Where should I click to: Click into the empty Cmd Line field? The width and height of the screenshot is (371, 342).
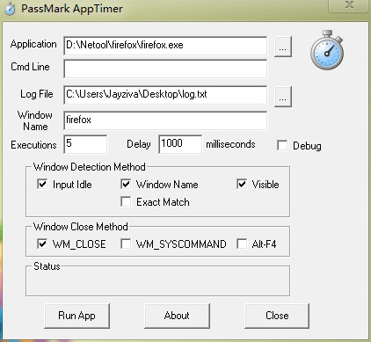[x=165, y=69]
